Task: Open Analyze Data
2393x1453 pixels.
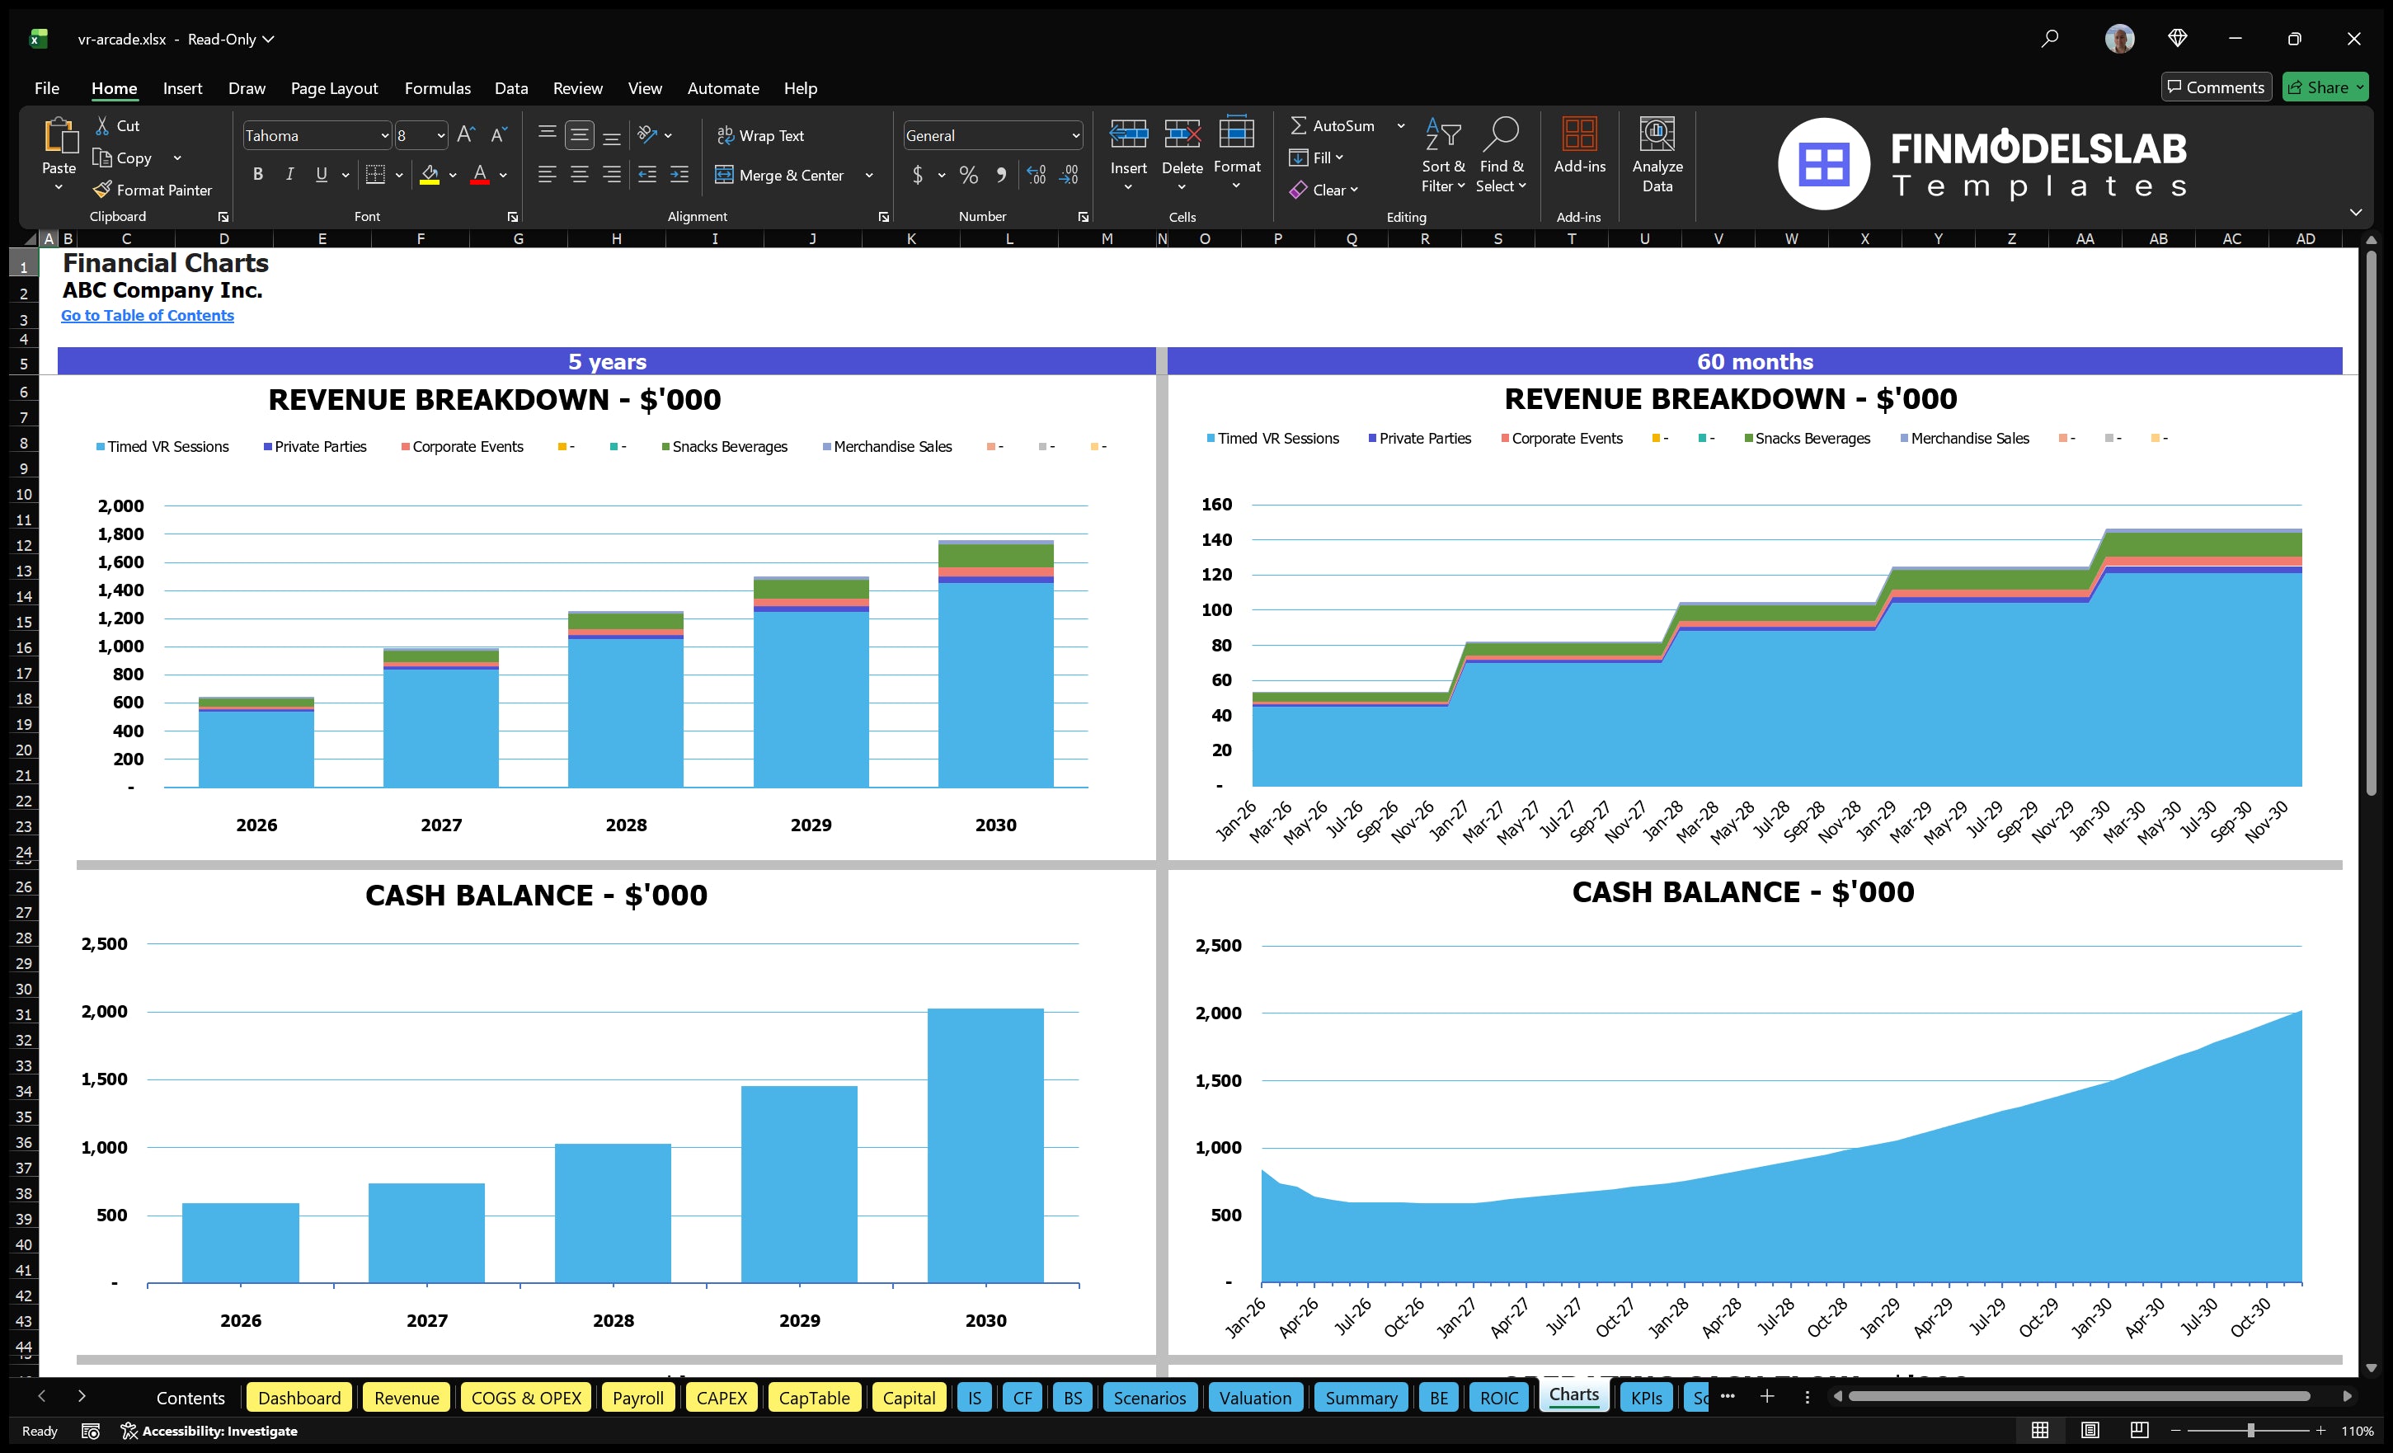Action: point(1657,155)
